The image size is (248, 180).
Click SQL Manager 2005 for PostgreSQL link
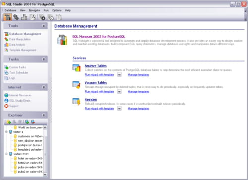click(99, 37)
